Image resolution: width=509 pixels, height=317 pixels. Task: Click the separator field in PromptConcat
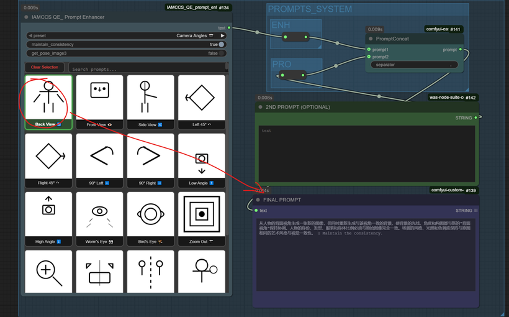(x=415, y=65)
